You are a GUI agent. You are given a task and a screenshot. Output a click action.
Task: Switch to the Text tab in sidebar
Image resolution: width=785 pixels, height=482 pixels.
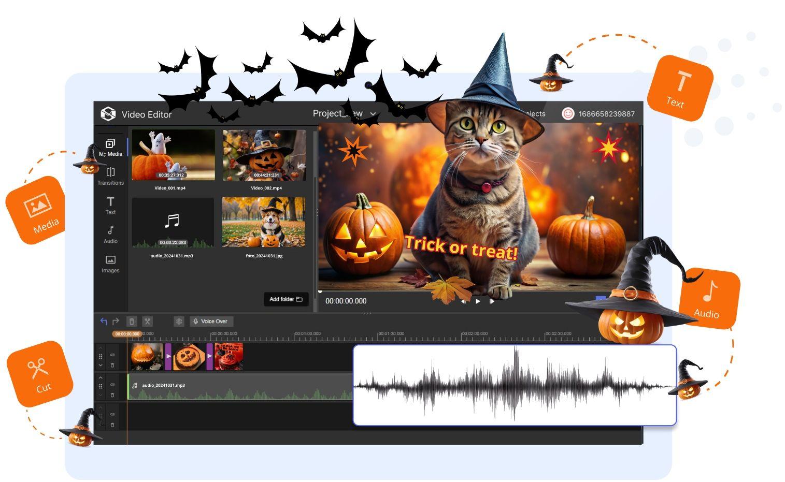point(110,205)
